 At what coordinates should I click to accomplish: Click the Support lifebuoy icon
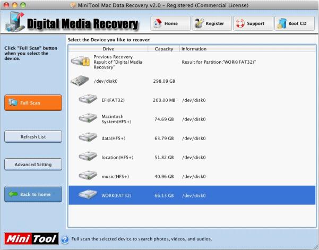click(240, 23)
